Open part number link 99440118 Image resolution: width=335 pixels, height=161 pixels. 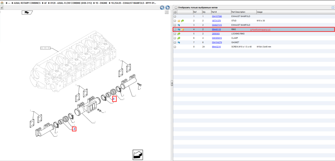(x=216, y=29)
